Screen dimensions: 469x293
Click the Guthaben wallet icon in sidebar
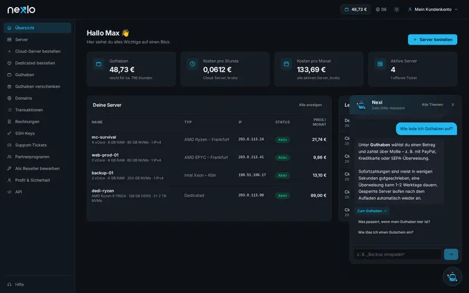[9, 75]
